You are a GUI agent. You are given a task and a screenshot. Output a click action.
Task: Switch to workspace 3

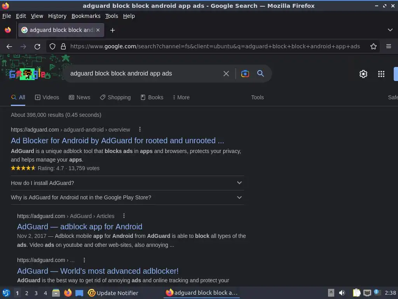coord(36,293)
